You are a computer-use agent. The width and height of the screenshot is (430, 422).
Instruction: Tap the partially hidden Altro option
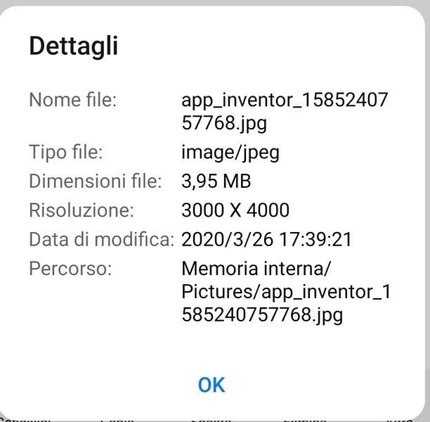point(398,418)
